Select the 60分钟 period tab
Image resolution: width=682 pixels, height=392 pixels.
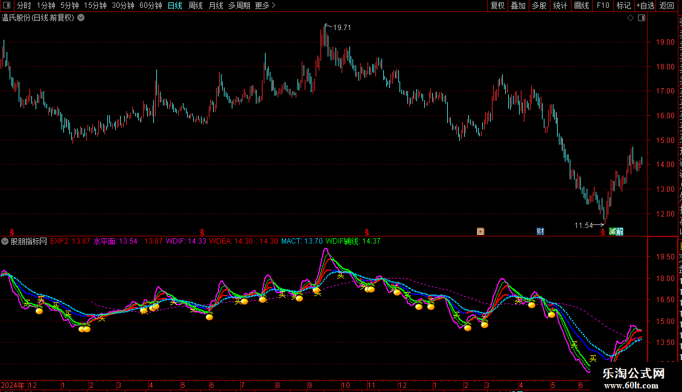pos(151,5)
